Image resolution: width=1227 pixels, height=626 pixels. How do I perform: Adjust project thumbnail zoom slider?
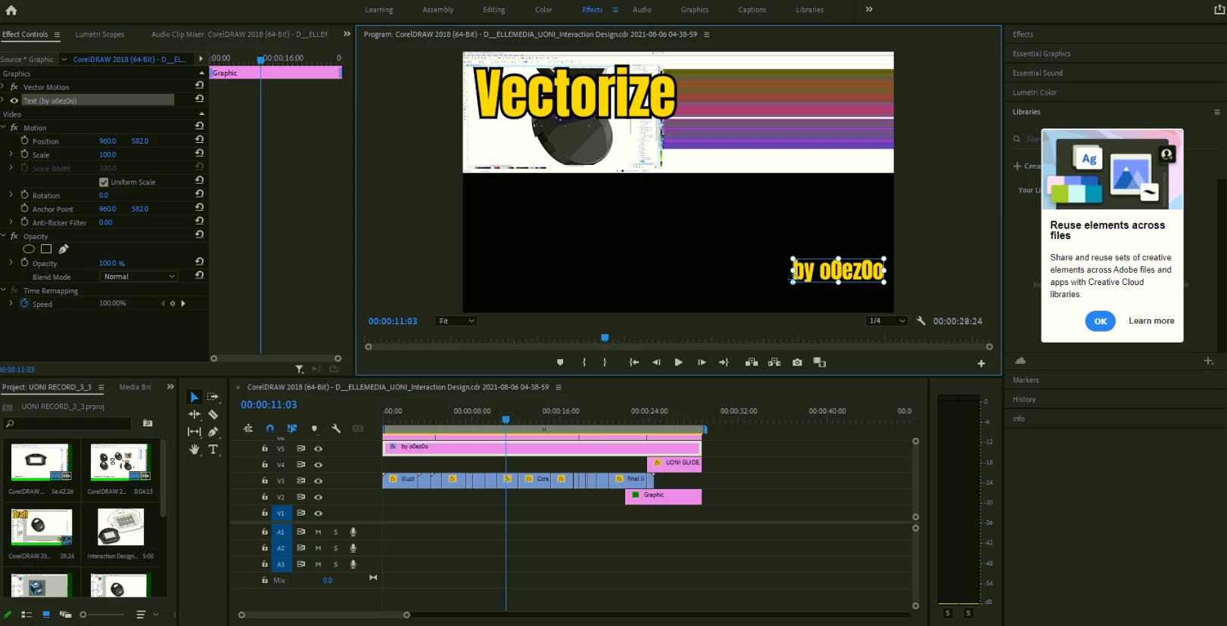coord(83,615)
